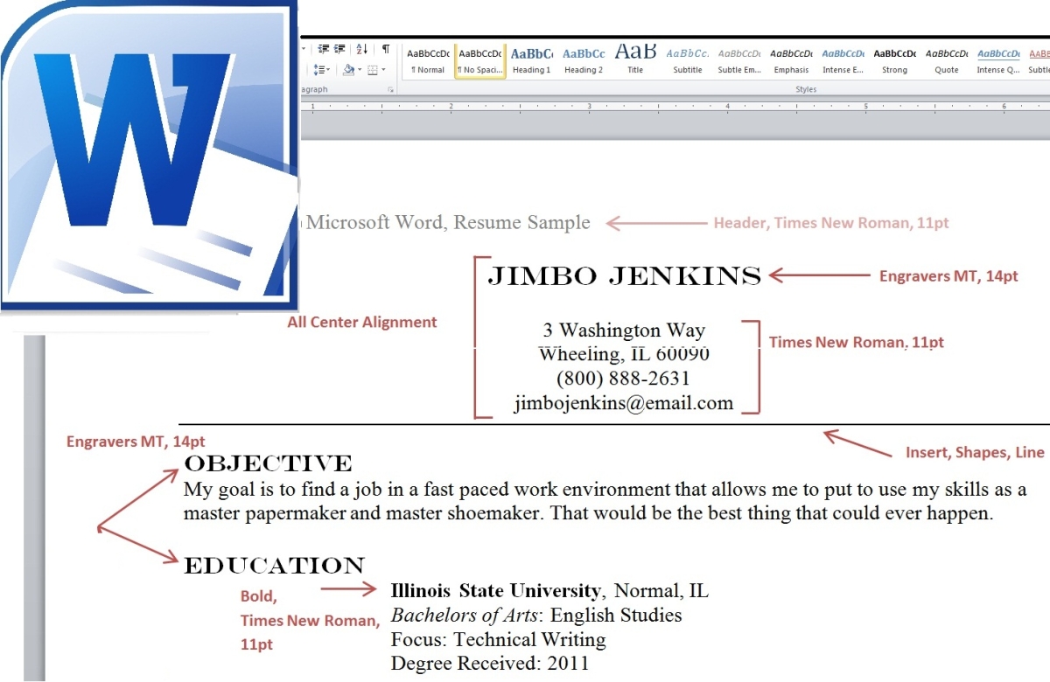
Task: Click the Increase Indent icon
Action: pyautogui.click(x=339, y=48)
